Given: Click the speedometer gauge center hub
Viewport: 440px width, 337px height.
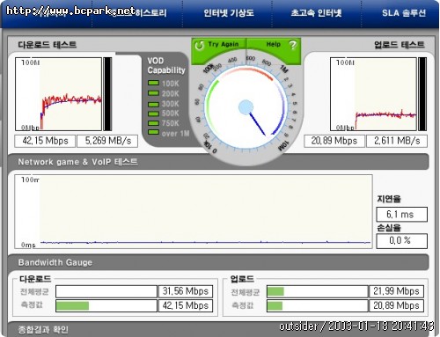Looking at the screenshot, I should 246,107.
